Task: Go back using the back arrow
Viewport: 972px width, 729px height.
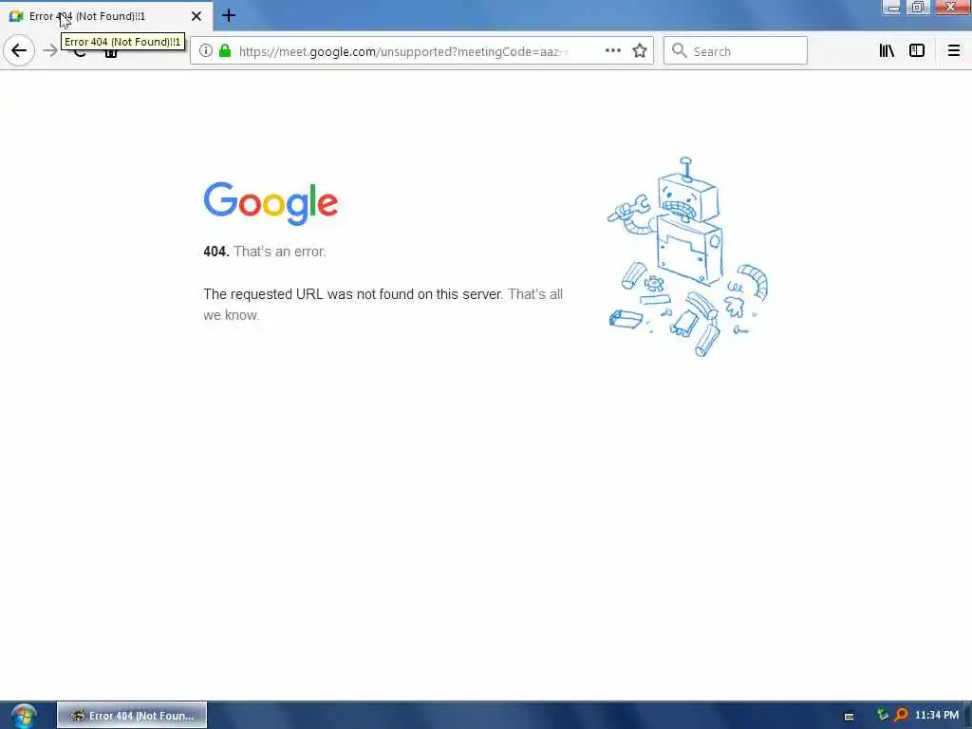Action: coord(19,51)
